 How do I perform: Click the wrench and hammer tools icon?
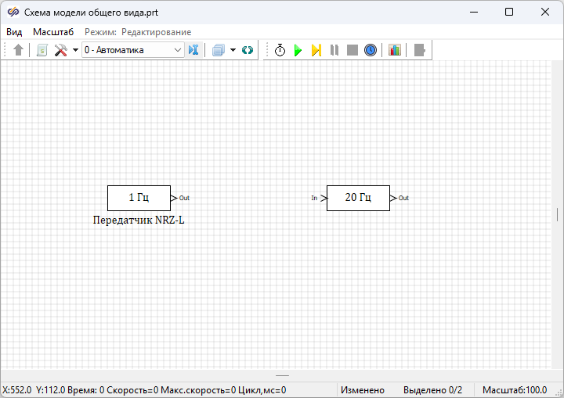[60, 50]
